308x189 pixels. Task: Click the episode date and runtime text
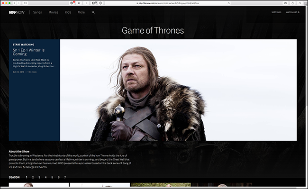pos(25,72)
